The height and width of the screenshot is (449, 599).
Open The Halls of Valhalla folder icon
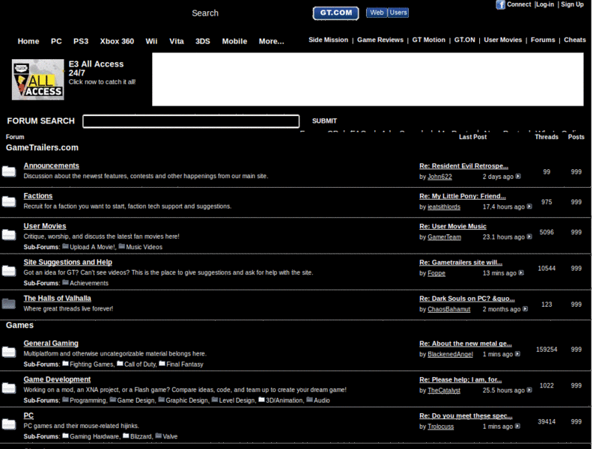(9, 304)
